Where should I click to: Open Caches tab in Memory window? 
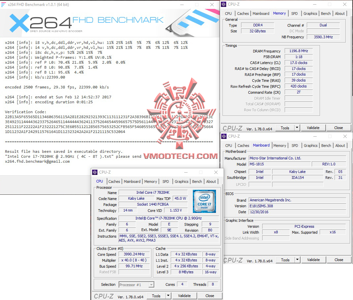(243, 14)
